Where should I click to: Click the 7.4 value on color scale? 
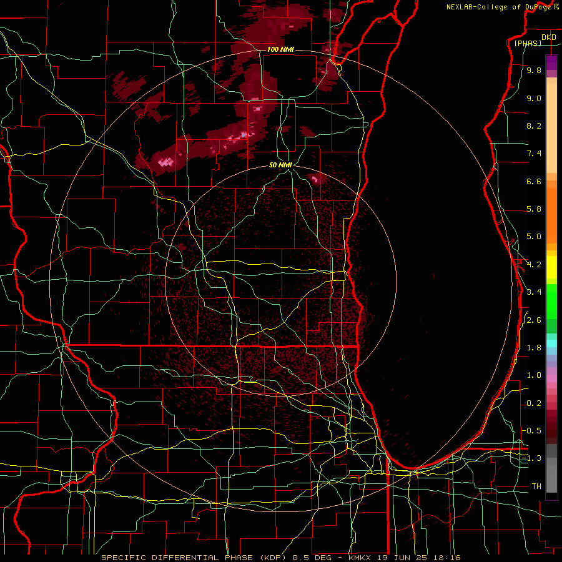click(x=534, y=154)
